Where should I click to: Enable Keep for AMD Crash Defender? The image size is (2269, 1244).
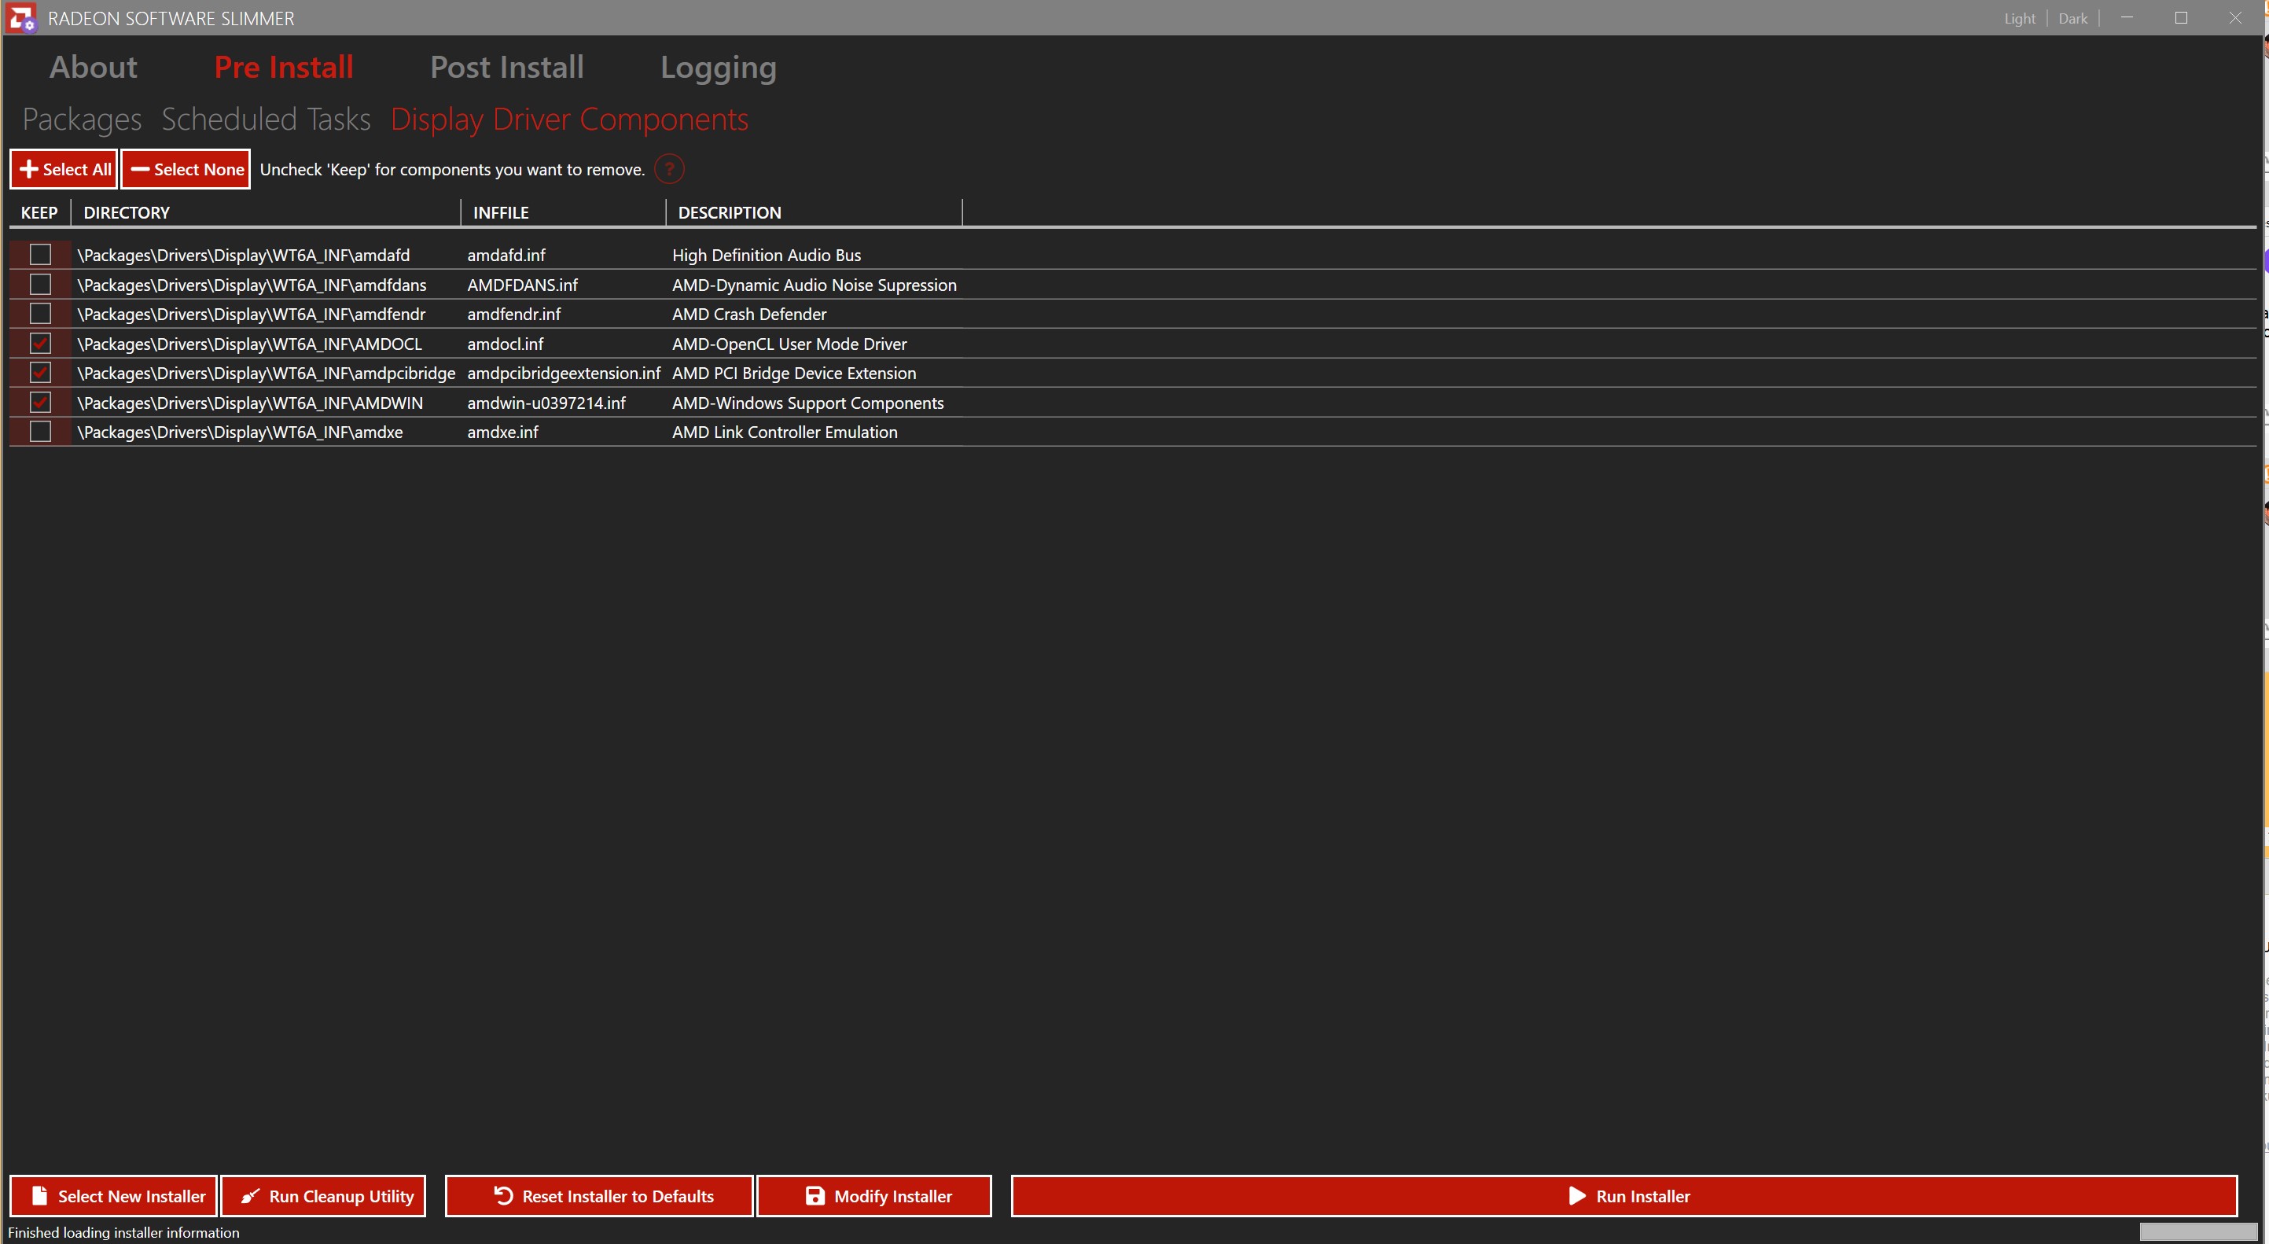pyautogui.click(x=41, y=314)
